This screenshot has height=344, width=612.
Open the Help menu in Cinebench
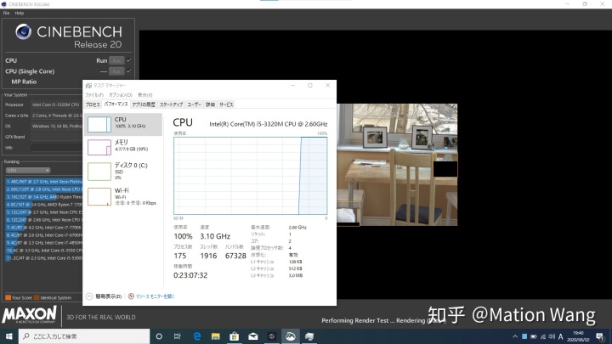point(19,13)
